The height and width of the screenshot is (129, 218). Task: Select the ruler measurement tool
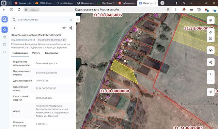pyautogui.click(x=211, y=32)
